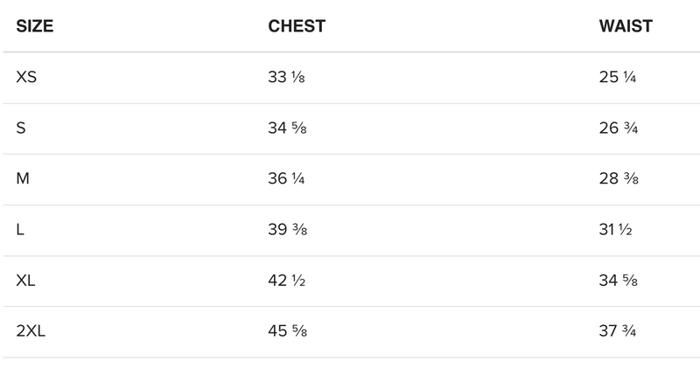The image size is (700, 375).
Task: Select the L size row label
Action: 20,230
